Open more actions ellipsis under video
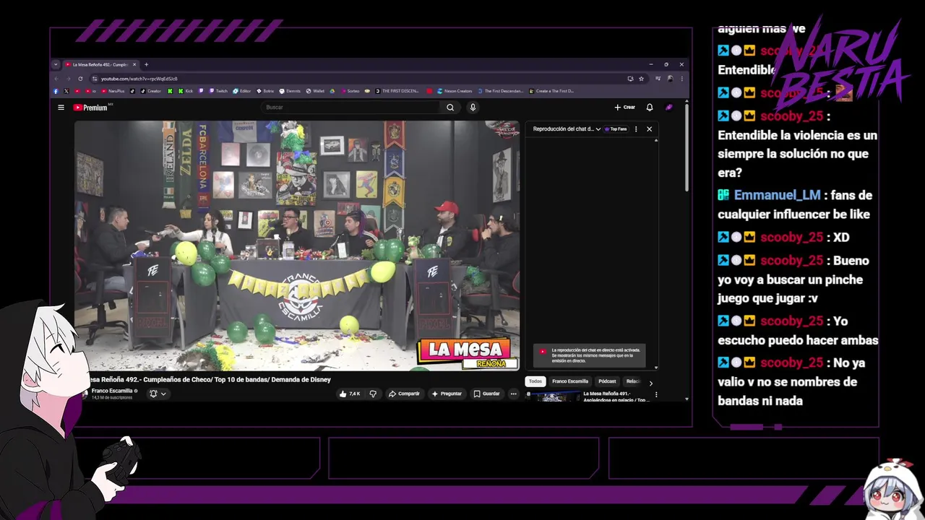Viewport: 925px width, 520px height. [x=513, y=394]
